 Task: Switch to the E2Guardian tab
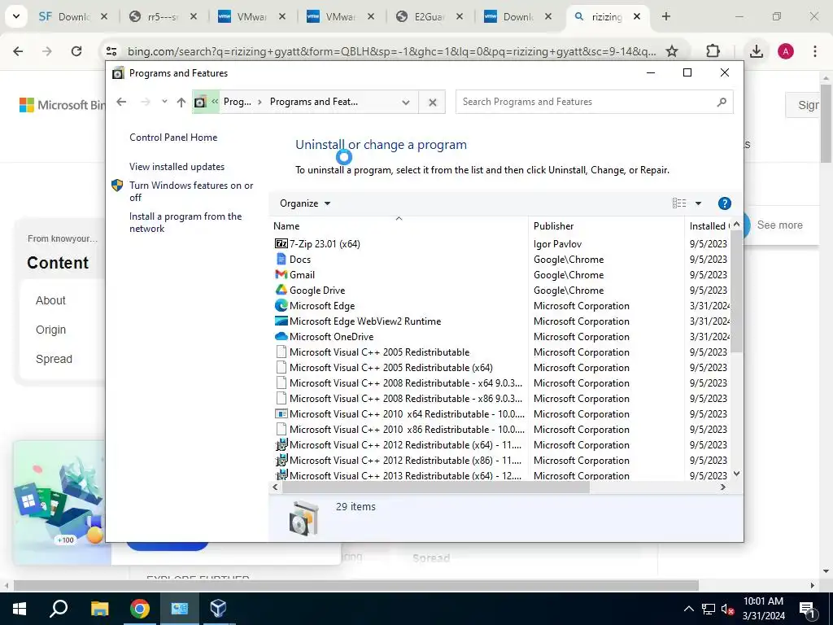[430, 17]
